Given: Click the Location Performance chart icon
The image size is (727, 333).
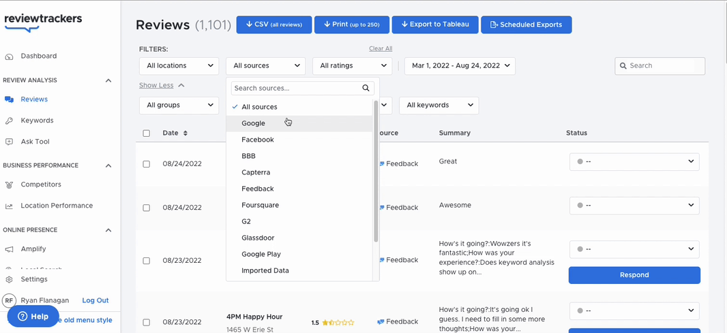Looking at the screenshot, I should [9, 206].
